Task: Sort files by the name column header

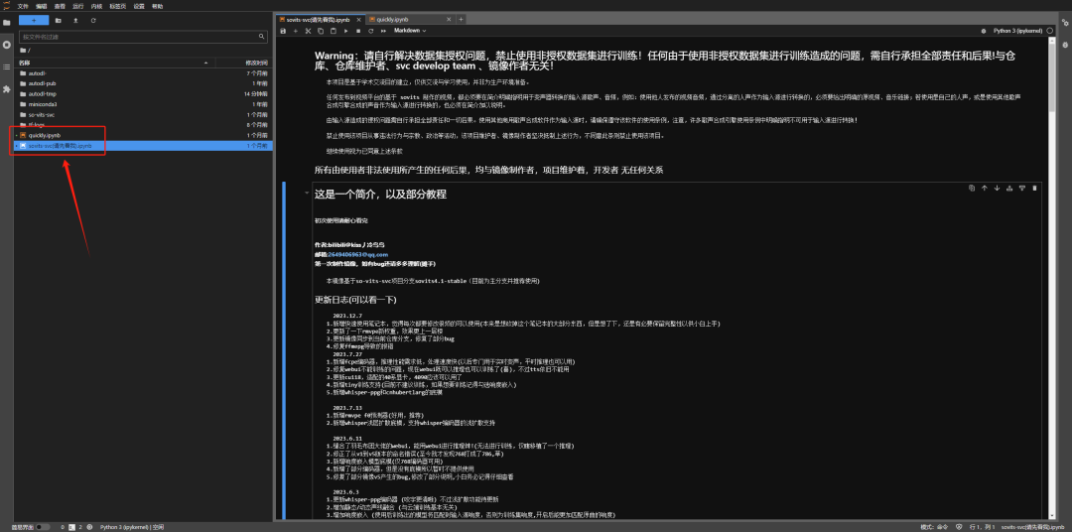Action: pos(114,63)
